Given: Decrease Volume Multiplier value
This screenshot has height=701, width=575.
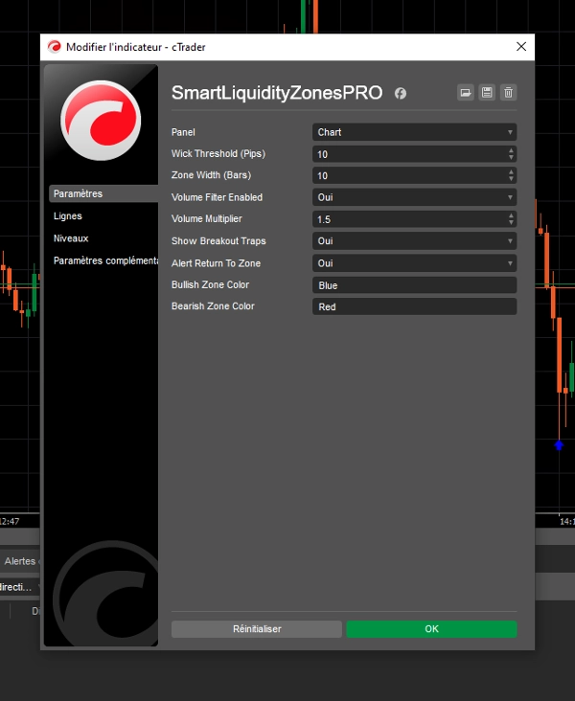Looking at the screenshot, I should pyautogui.click(x=511, y=223).
